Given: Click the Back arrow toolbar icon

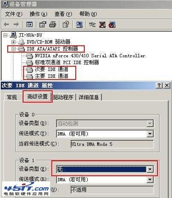Looking at the screenshot, I should click(x=7, y=24).
